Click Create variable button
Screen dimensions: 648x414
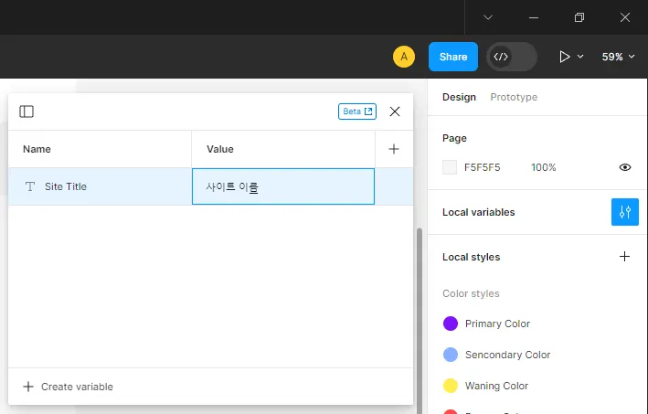(x=69, y=387)
